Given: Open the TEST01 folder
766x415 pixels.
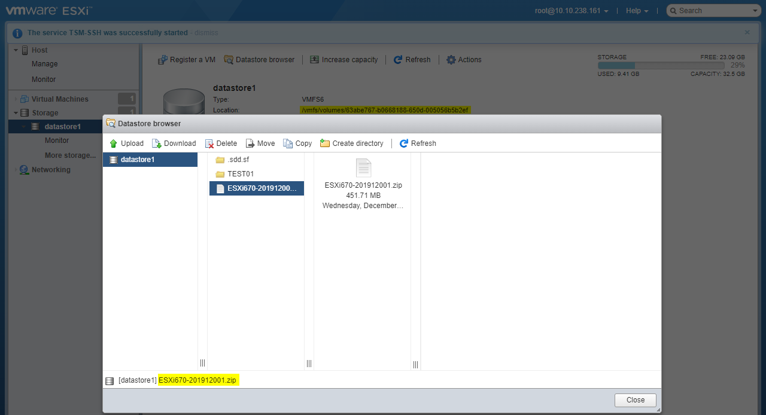Looking at the screenshot, I should click(x=241, y=174).
